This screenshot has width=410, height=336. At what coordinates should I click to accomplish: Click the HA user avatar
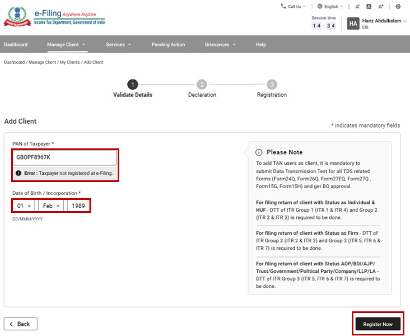pos(353,24)
